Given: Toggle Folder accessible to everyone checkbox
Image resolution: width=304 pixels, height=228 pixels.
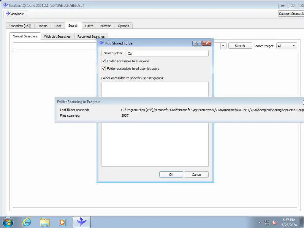Looking at the screenshot, I should [104, 61].
